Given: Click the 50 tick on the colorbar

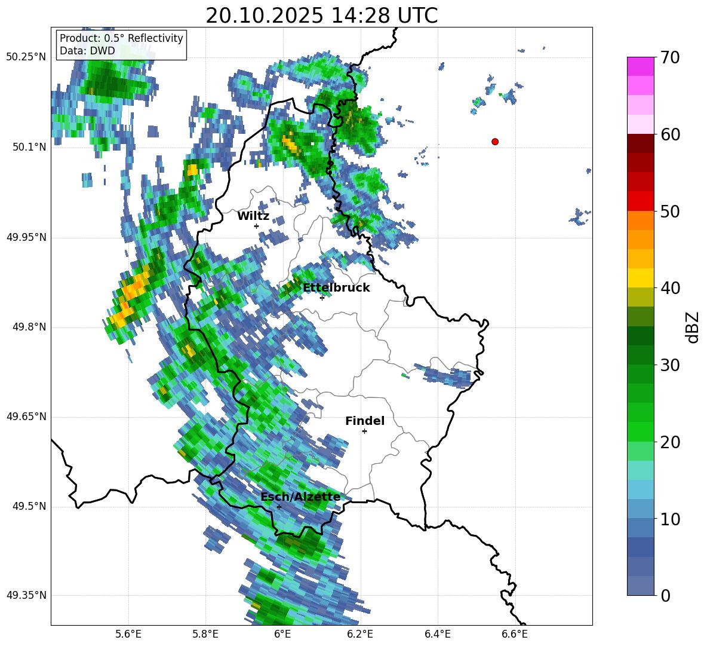Looking at the screenshot, I should coord(670,212).
